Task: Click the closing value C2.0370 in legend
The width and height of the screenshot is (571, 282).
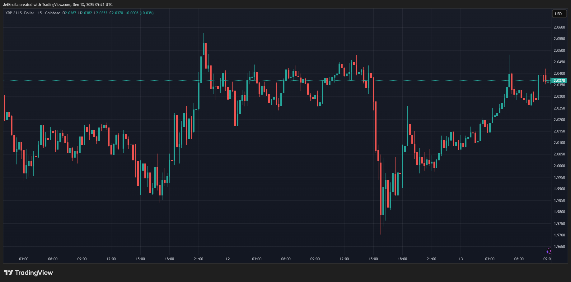Action: pos(116,13)
